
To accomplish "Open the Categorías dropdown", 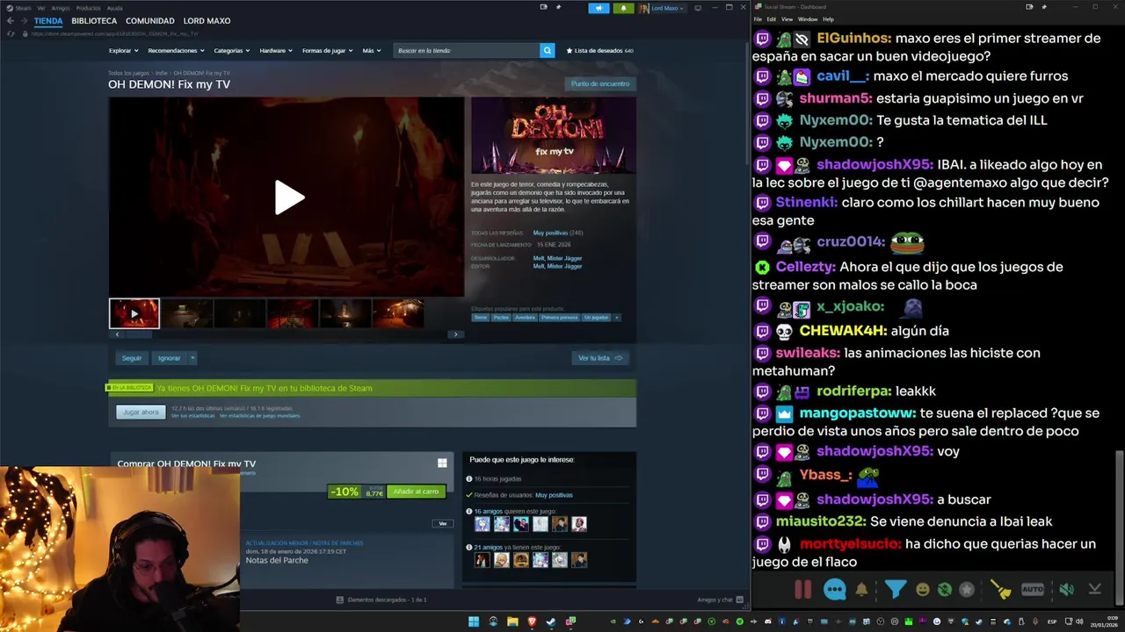I will tap(231, 51).
